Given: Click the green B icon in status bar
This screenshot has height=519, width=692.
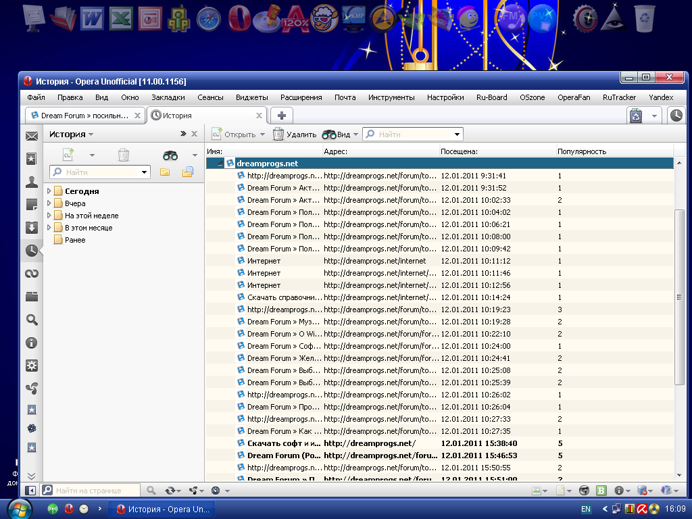Looking at the screenshot, I should coord(601,491).
